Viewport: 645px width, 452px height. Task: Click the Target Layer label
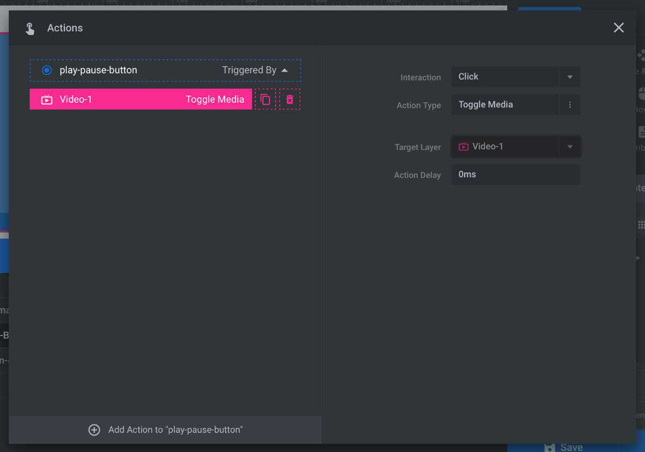(x=418, y=147)
